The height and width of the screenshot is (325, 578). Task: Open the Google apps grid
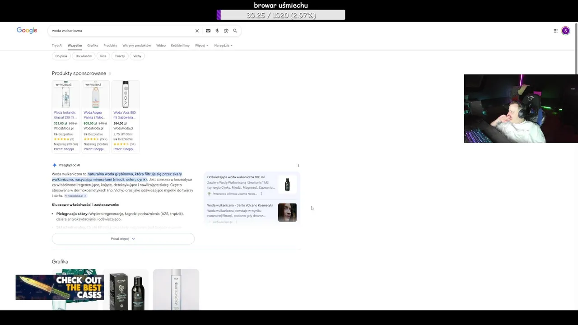555,31
